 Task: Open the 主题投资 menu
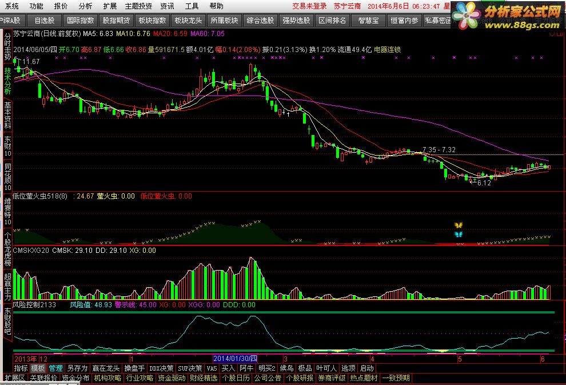(x=138, y=6)
